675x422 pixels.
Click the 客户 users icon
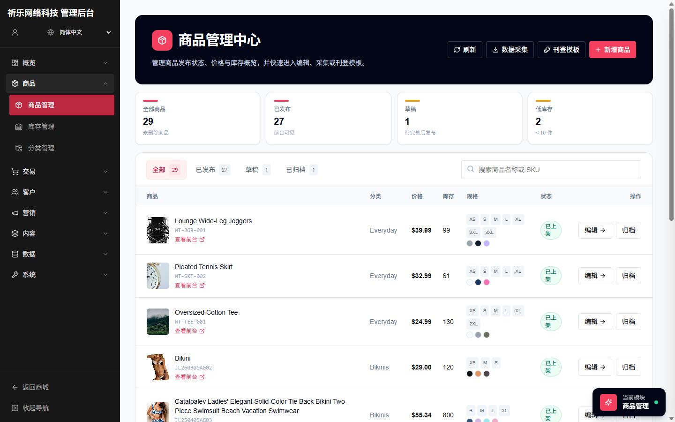15,192
